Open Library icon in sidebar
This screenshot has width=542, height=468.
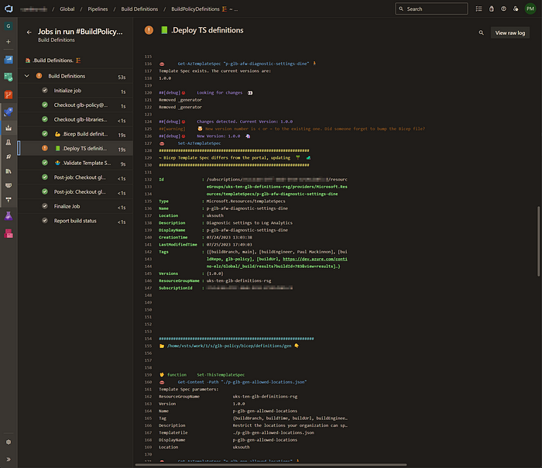9,171
